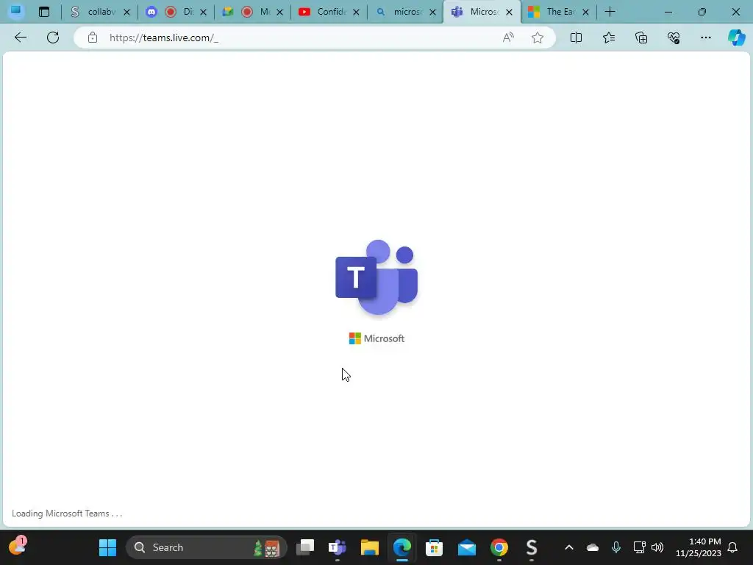Open Edge Collections
This screenshot has height=565, width=753.
tap(641, 38)
